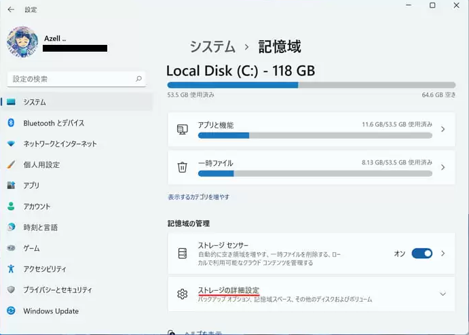
Task: Click the アクセシビリティ person icon
Action: point(11,269)
